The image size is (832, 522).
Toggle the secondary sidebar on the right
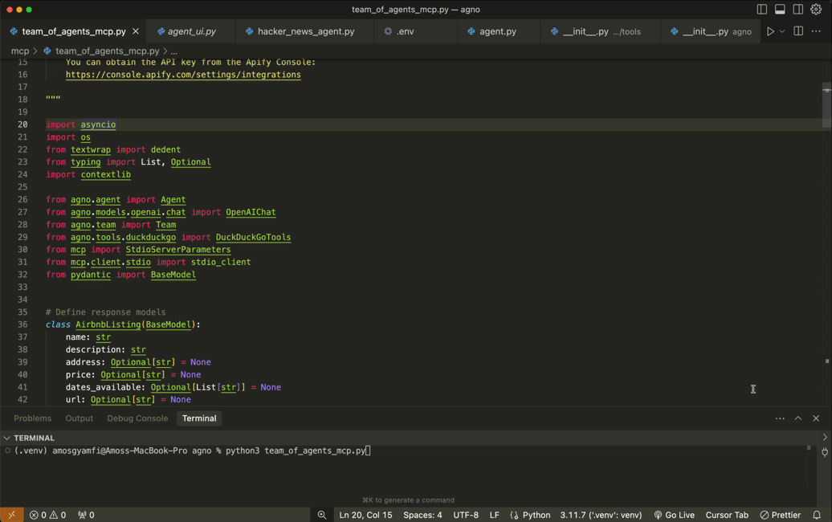(x=798, y=10)
